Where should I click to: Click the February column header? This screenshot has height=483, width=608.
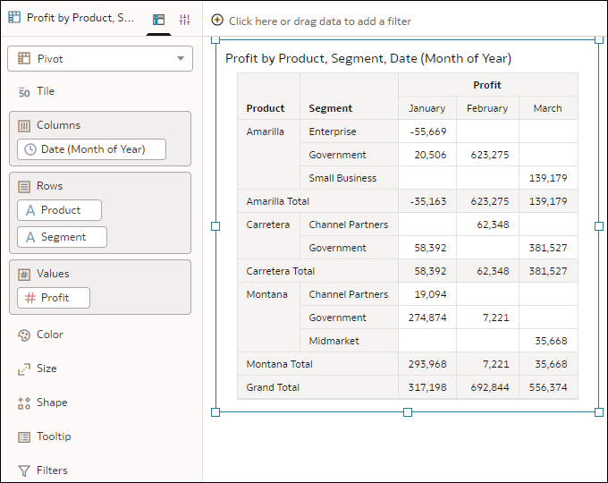point(487,108)
